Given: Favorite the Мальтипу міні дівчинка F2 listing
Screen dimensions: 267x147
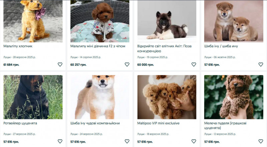Looking at the screenshot, I should [x=127, y=65].
